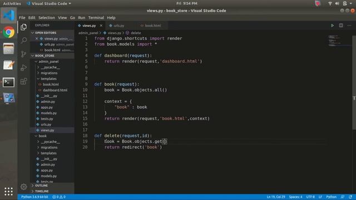Change encoding via UTF-8
Viewport: 356px width, 200px height.
pos(310,197)
